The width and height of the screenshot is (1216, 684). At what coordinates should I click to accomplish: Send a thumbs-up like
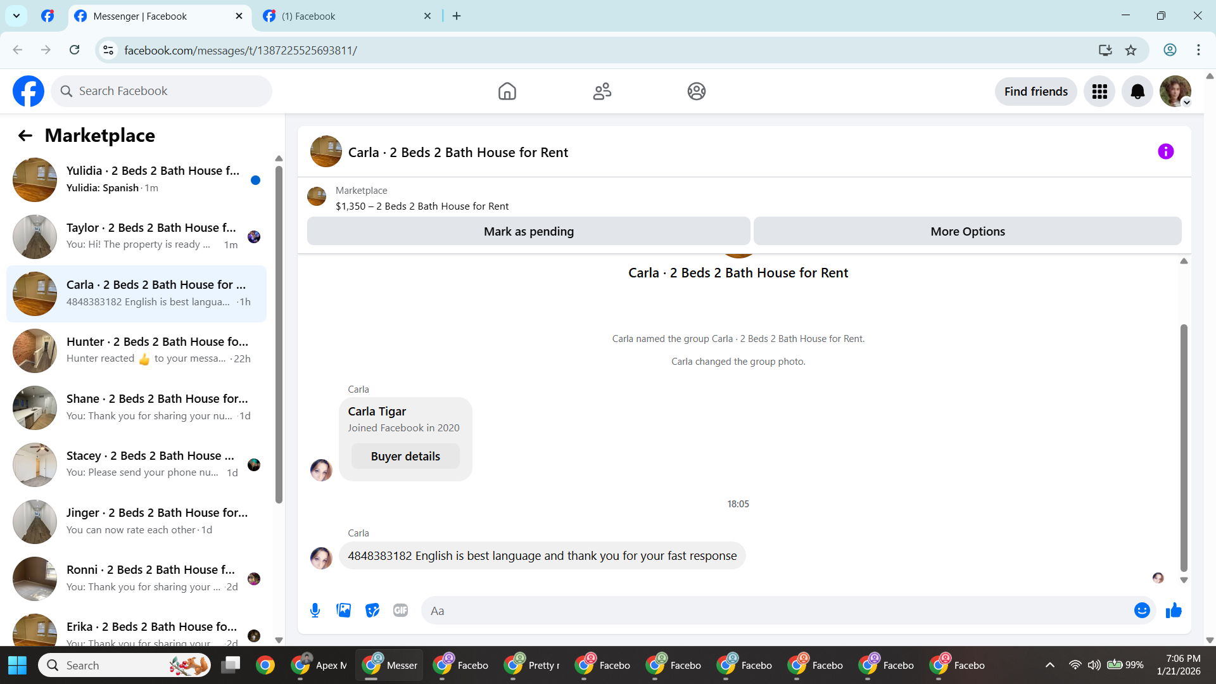[1174, 611]
